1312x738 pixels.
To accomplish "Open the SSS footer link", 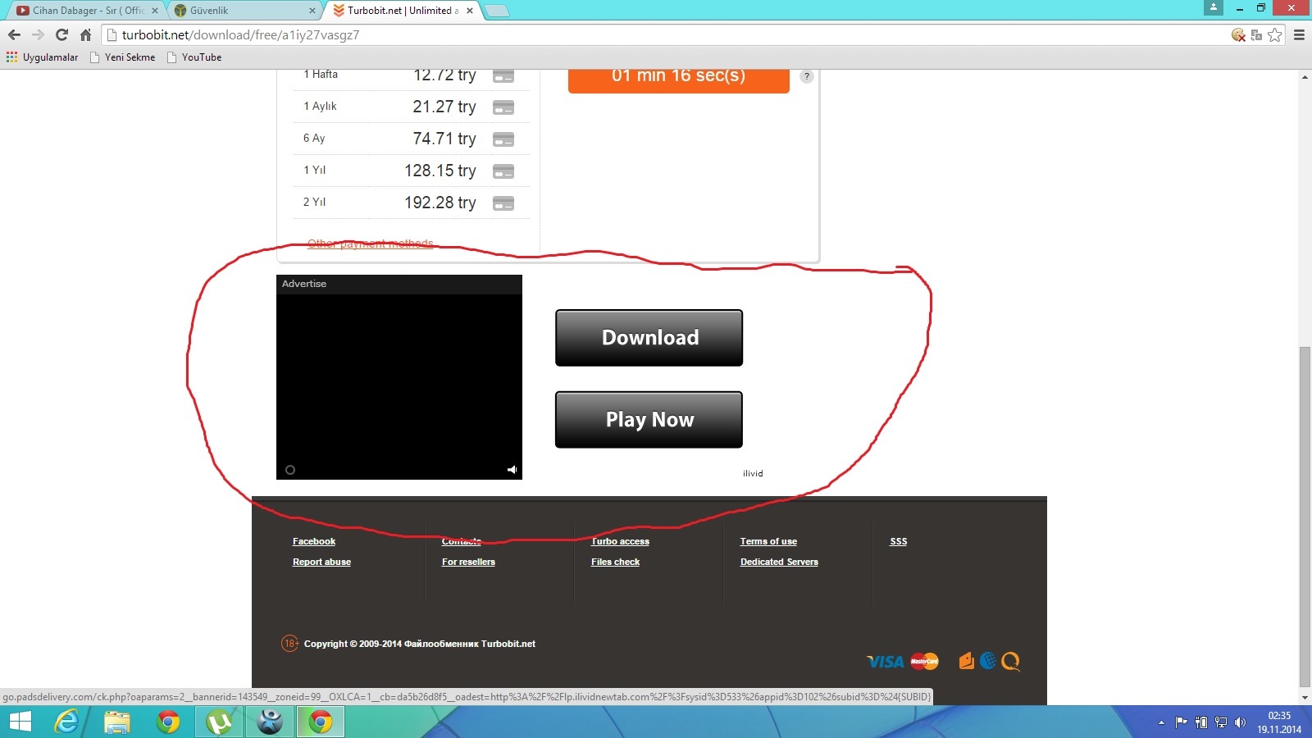I will [x=899, y=541].
